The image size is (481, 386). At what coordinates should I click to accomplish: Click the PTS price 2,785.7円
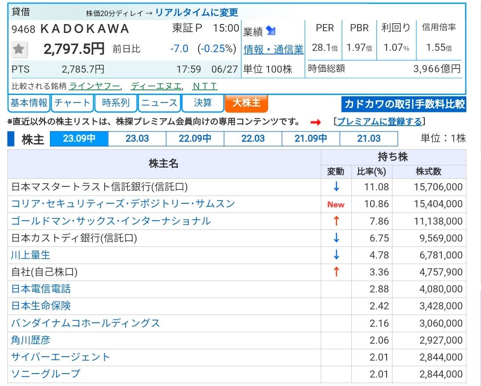pyautogui.click(x=83, y=70)
